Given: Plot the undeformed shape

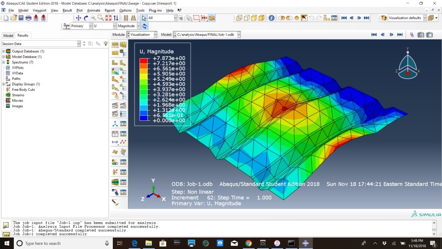Looking at the screenshot, I should click(x=115, y=63).
